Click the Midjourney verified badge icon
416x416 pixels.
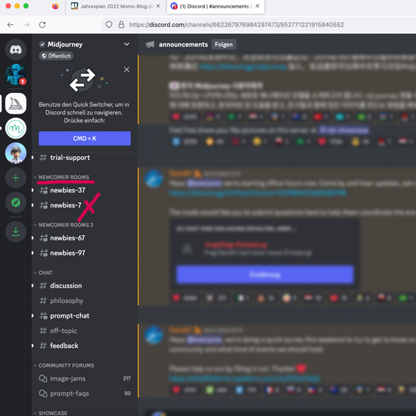(42, 44)
